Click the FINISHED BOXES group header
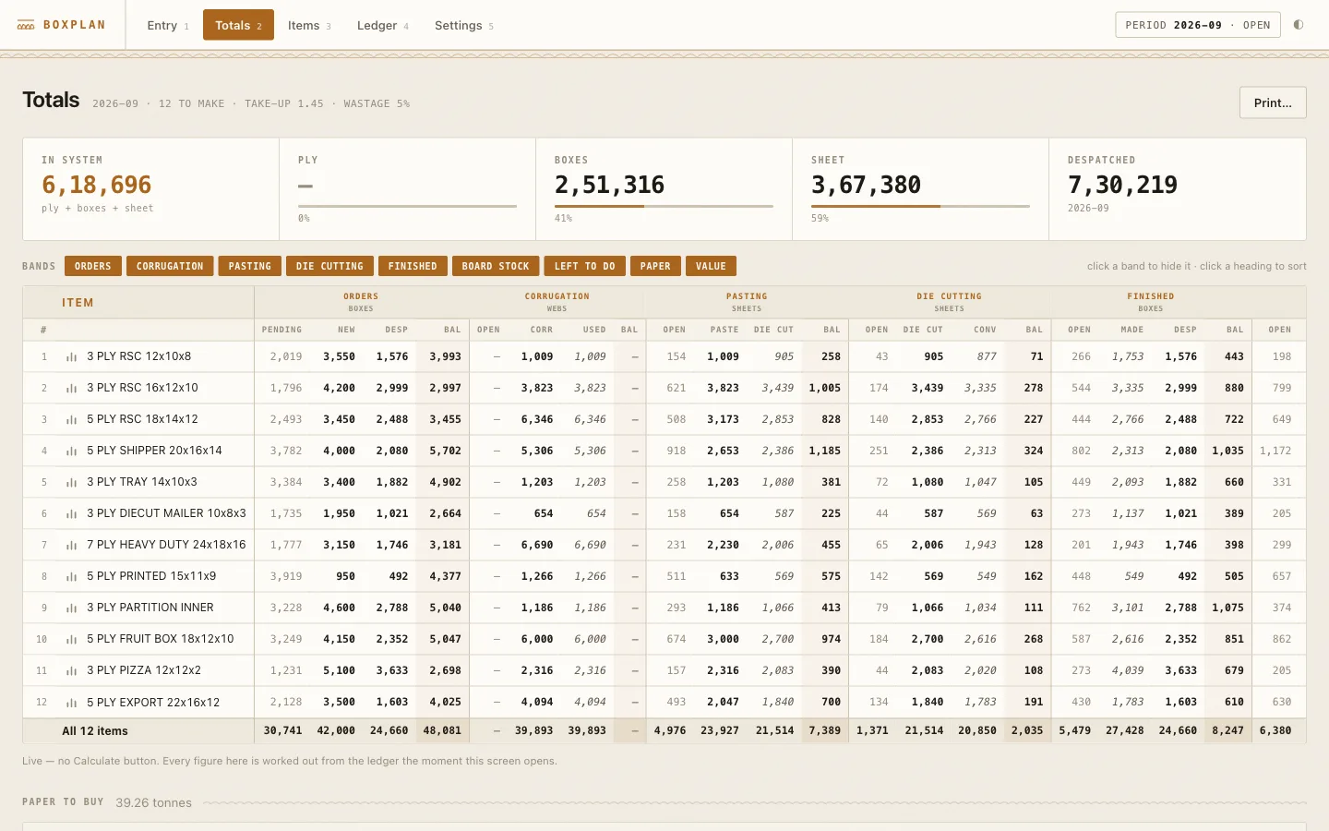 [x=1151, y=302]
